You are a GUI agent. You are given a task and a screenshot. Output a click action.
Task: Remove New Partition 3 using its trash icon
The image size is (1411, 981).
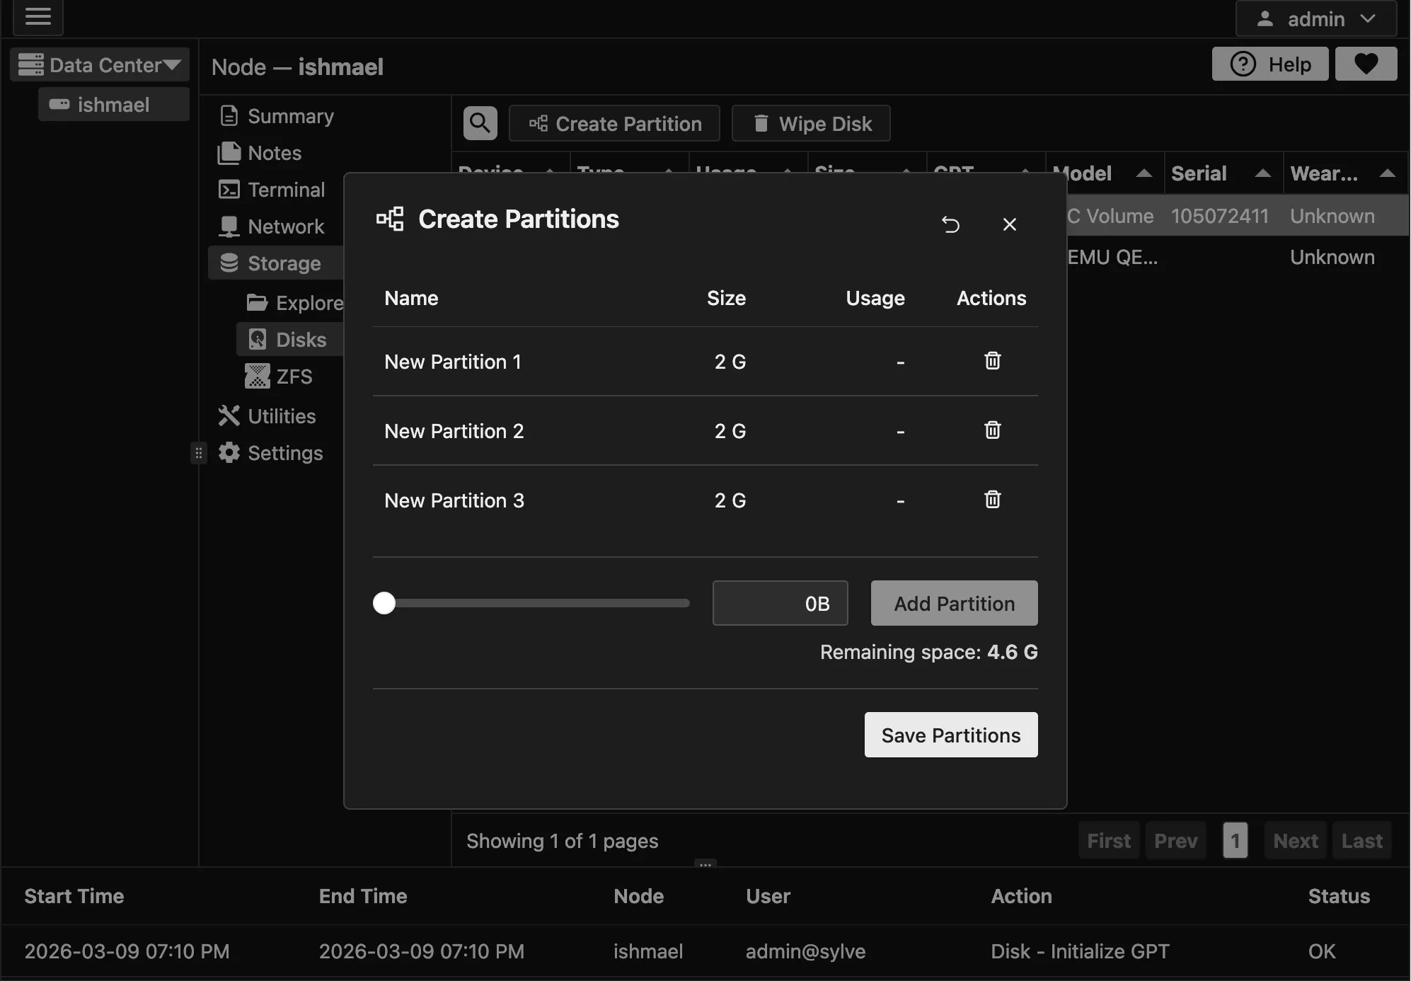pyautogui.click(x=992, y=499)
